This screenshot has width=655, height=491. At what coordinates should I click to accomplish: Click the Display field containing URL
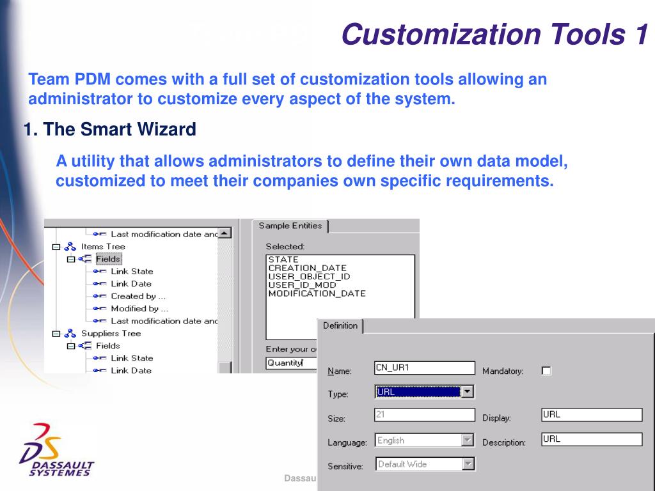pos(592,414)
